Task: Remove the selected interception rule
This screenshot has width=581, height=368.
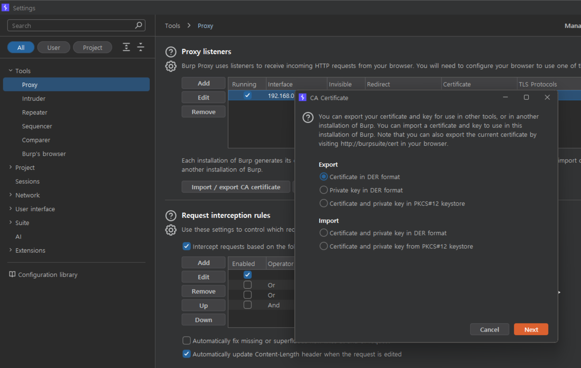Action: pos(204,291)
